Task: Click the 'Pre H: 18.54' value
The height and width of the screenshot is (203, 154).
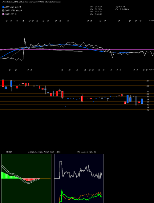Action: coord(96,9)
